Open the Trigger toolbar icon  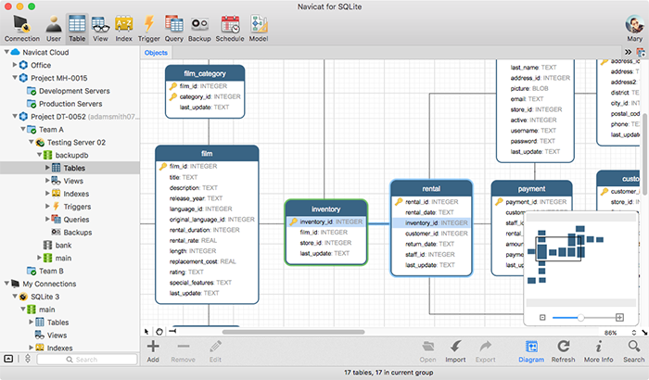148,29
